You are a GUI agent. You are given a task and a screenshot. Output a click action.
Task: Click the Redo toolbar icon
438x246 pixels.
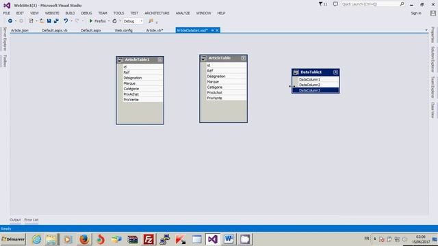(77, 21)
